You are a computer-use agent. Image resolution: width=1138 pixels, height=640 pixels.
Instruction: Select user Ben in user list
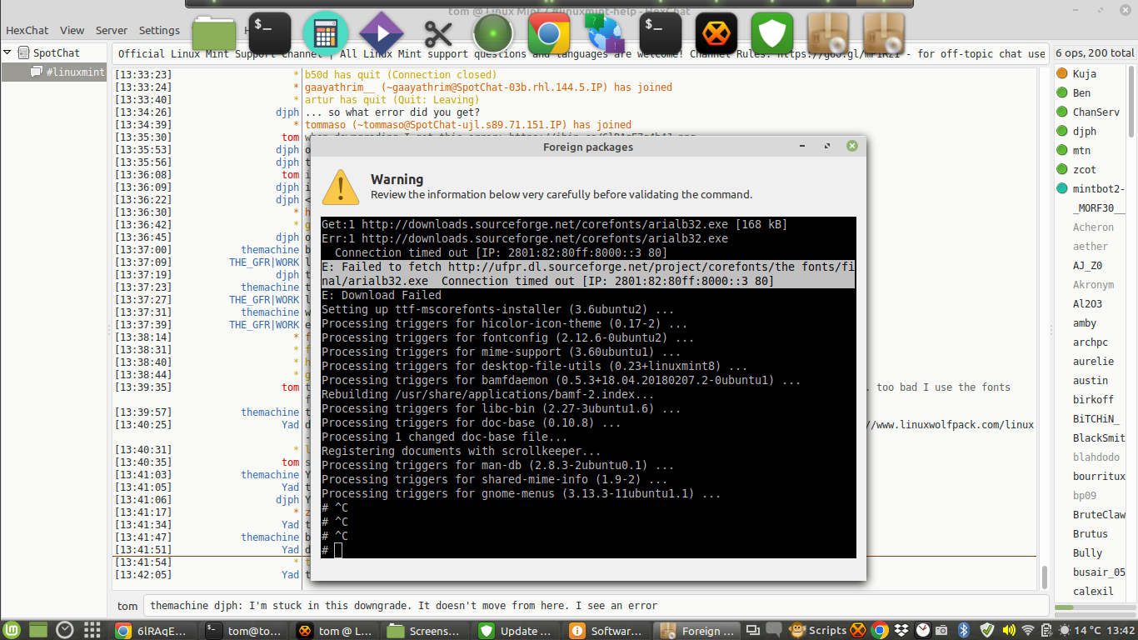tap(1091, 93)
